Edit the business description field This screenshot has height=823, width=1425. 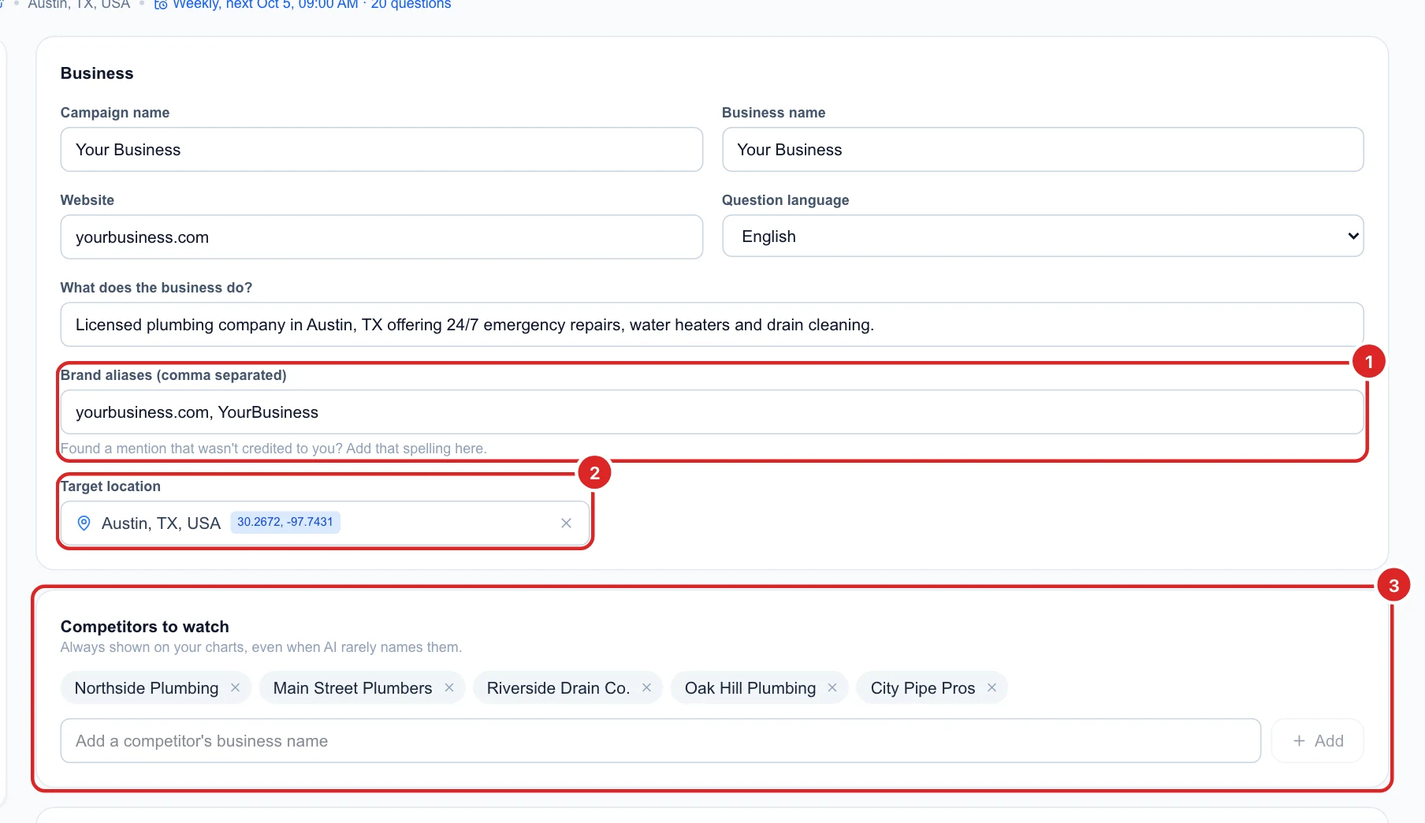click(712, 324)
